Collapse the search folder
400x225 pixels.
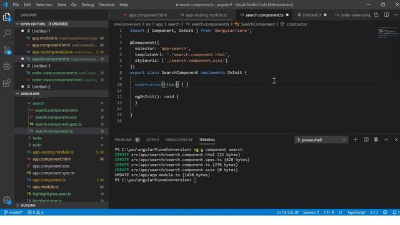pos(29,103)
